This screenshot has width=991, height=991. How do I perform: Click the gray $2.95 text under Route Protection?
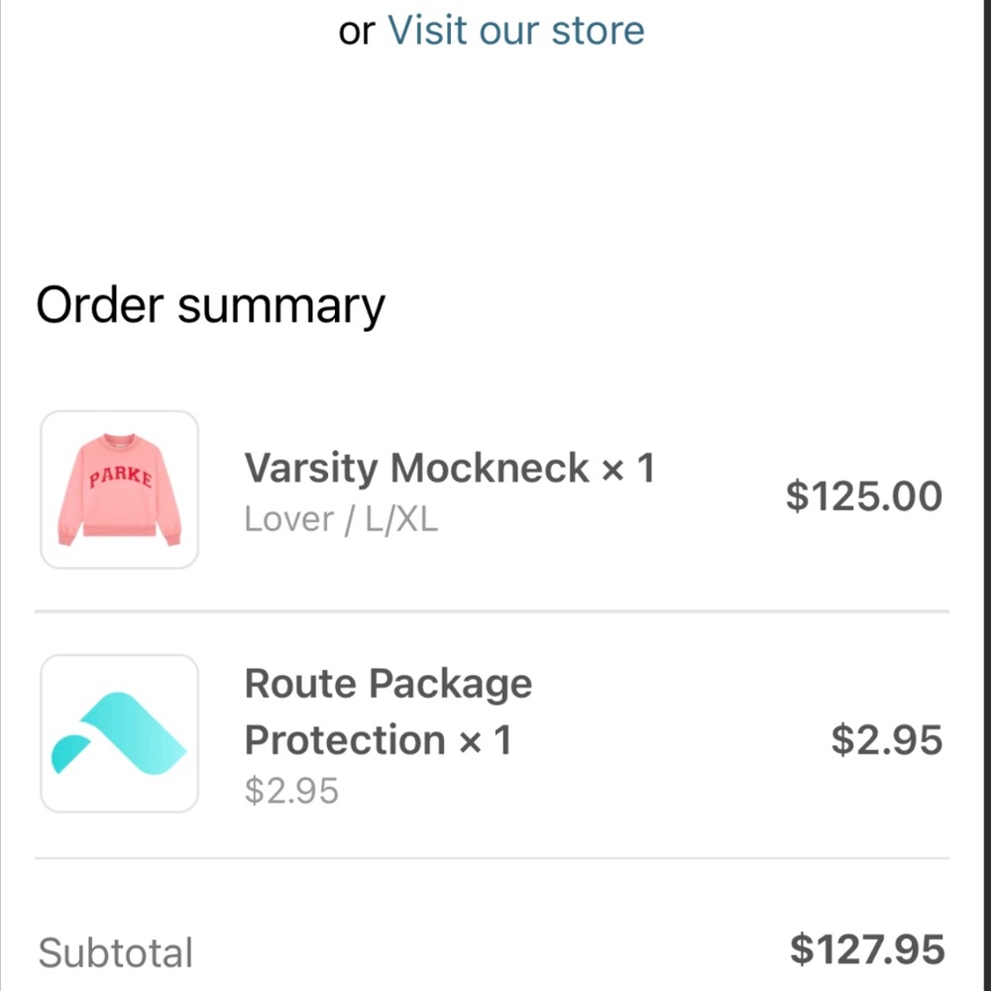pyautogui.click(x=291, y=790)
